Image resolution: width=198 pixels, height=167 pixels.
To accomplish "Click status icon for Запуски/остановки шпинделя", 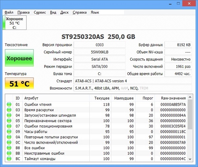I will click(x=9, y=115).
